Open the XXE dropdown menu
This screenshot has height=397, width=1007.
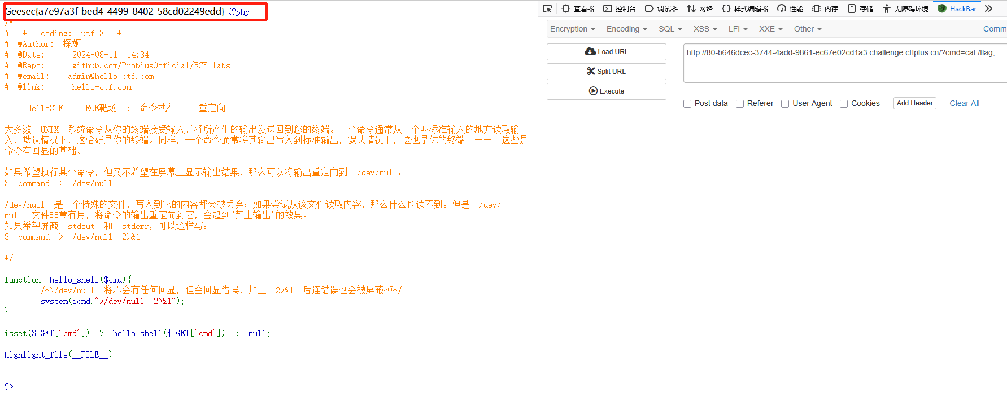[x=771, y=29]
